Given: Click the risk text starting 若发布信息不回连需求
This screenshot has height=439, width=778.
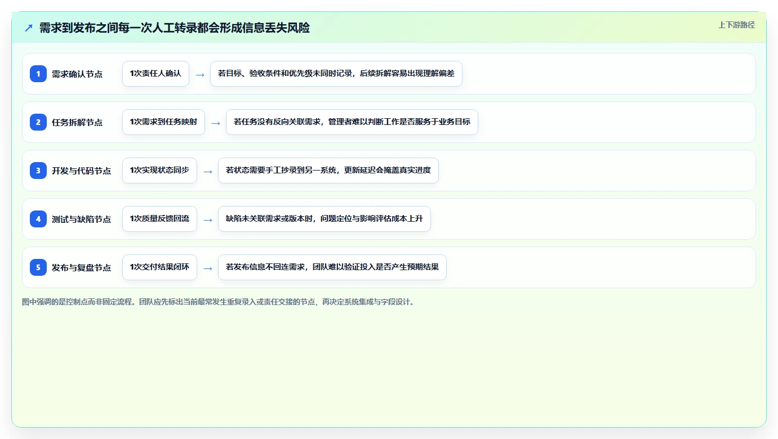Looking at the screenshot, I should pyautogui.click(x=332, y=267).
